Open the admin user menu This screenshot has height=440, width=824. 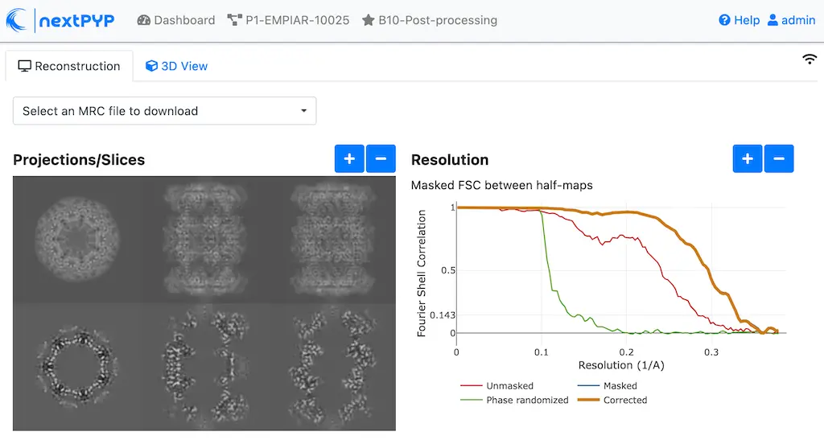[791, 20]
